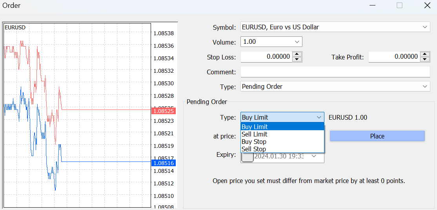Choose Buy Stop from the list
The width and height of the screenshot is (437, 210).
point(282,142)
